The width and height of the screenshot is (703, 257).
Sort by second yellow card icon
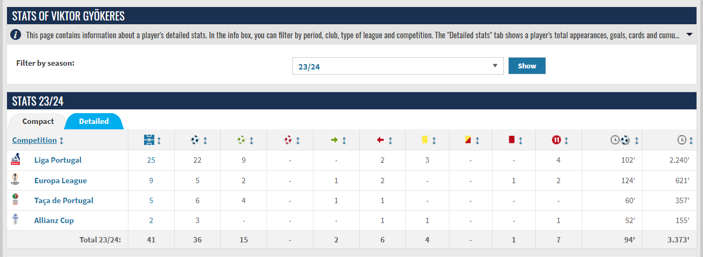pos(468,140)
